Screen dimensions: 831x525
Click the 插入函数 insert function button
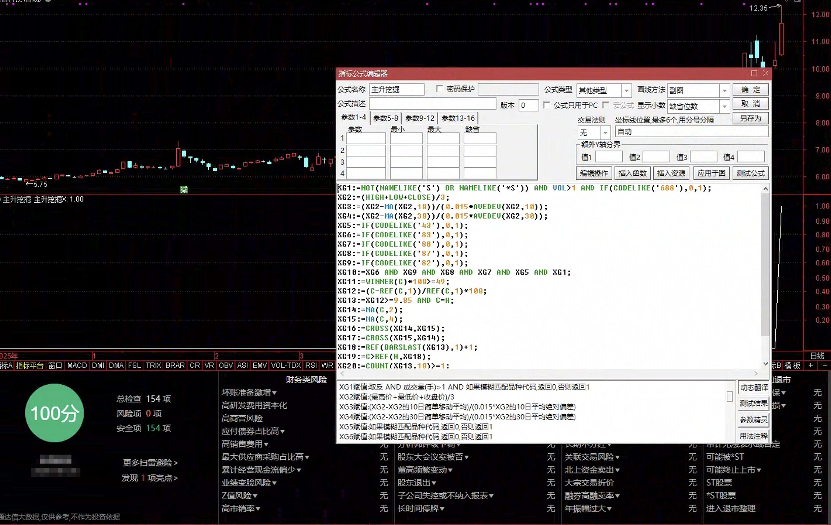(x=632, y=173)
